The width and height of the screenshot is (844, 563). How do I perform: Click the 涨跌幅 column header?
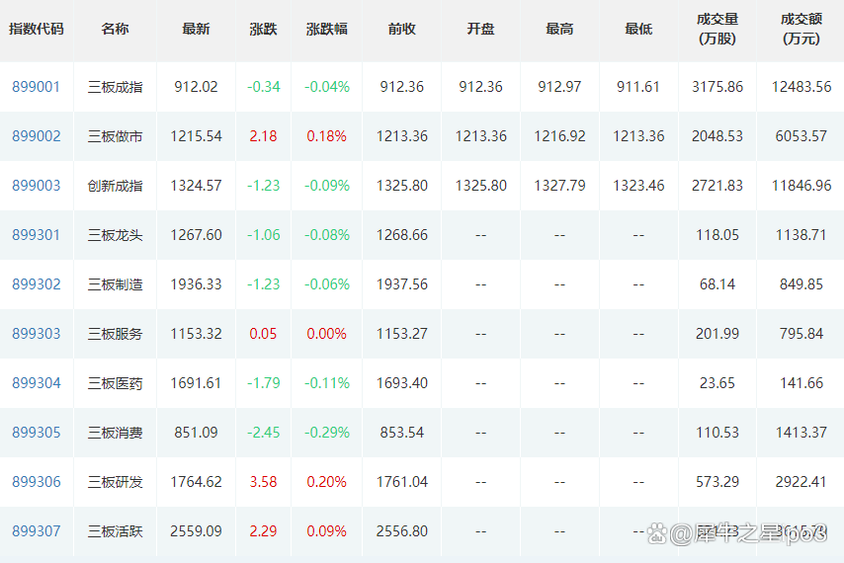pyautogui.click(x=327, y=29)
